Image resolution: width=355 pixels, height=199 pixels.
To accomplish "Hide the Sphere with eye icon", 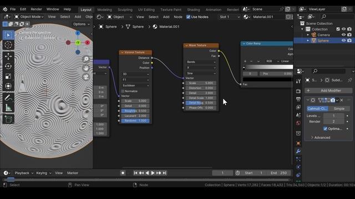I will pos(344,40).
